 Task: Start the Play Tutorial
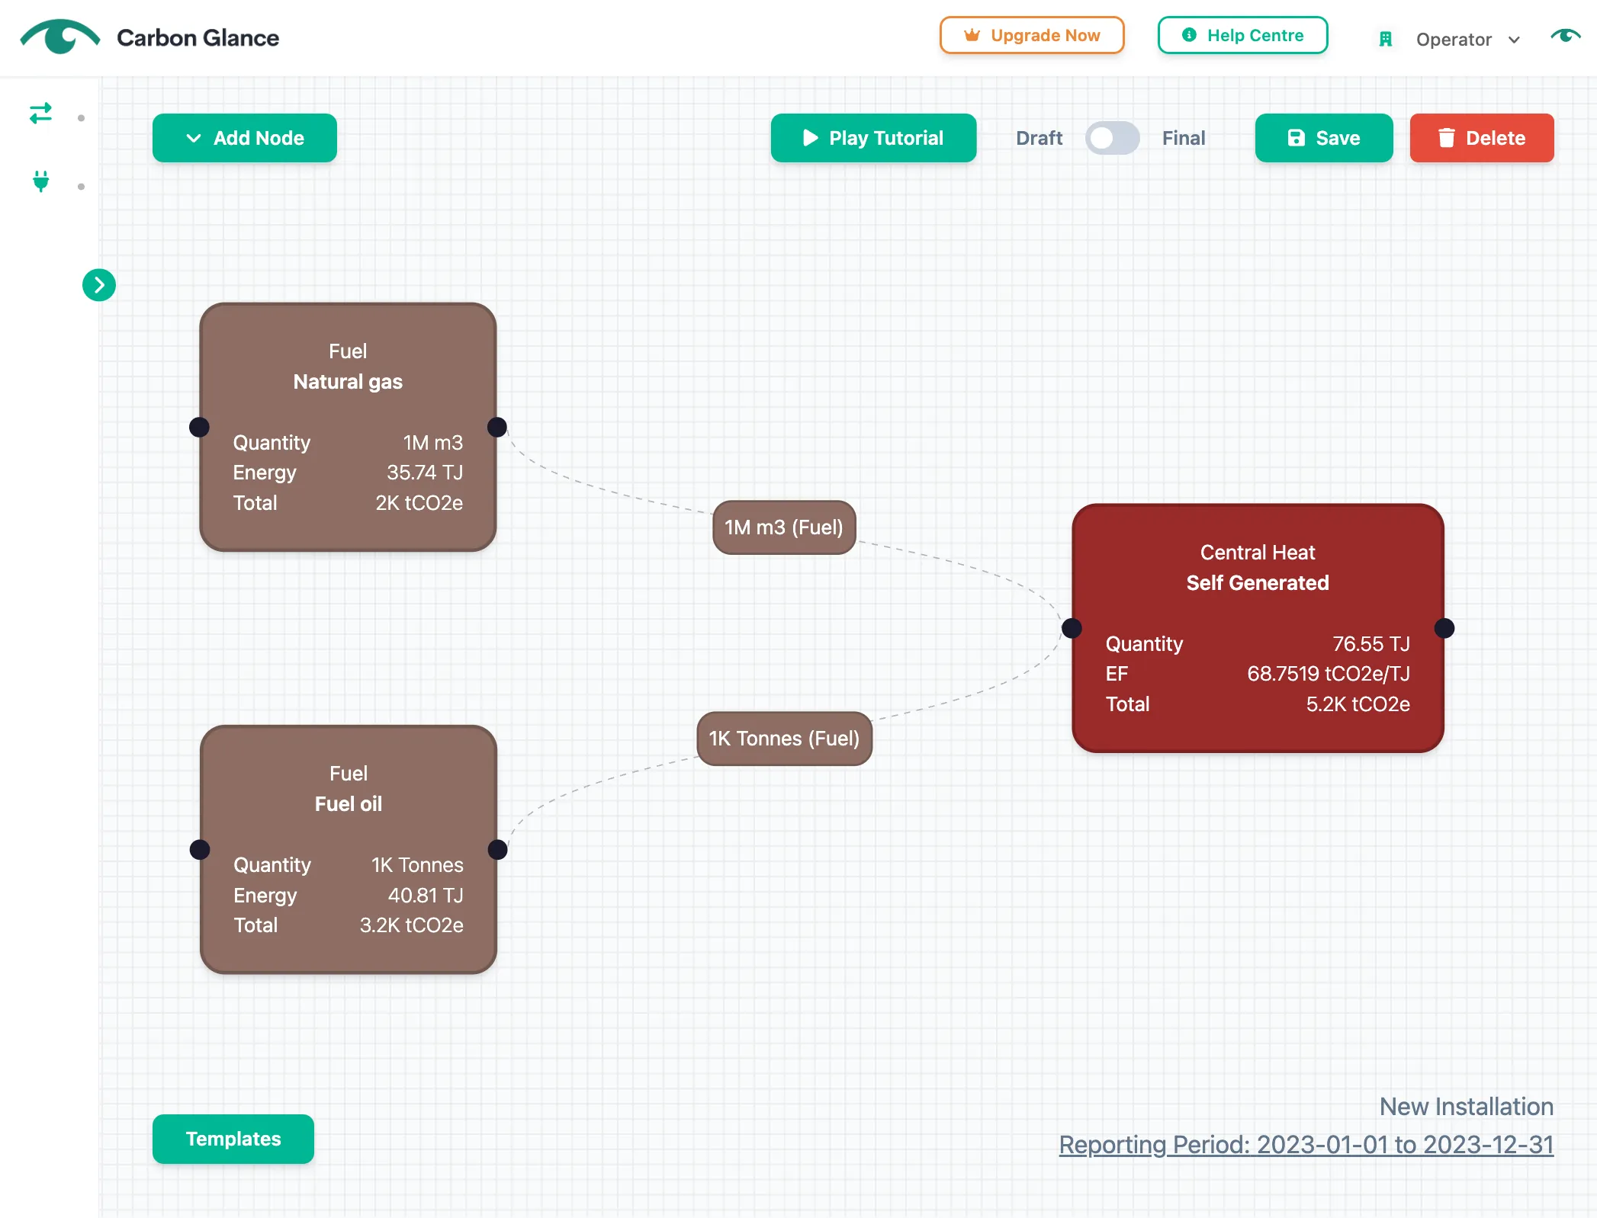point(873,138)
